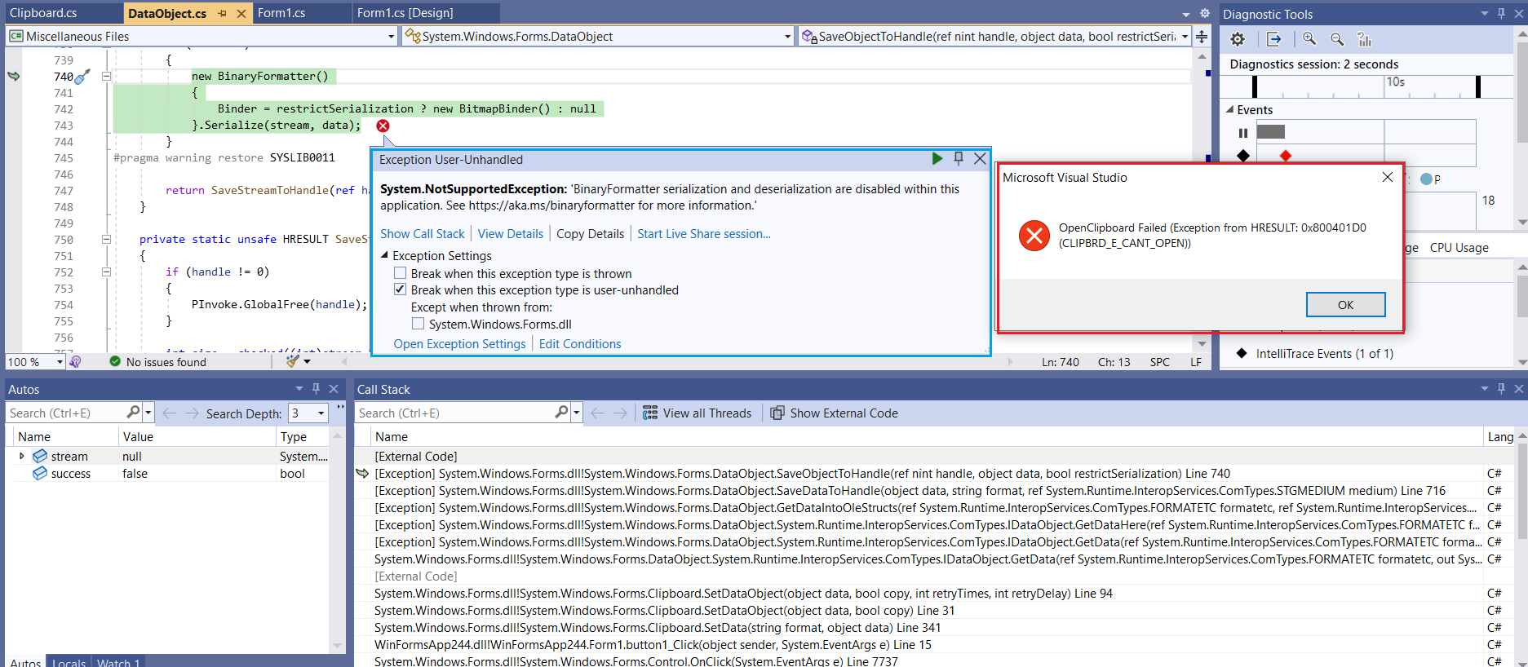1528x667 pixels.
Task: Click View all Threads in Call Stack
Action: point(697,413)
